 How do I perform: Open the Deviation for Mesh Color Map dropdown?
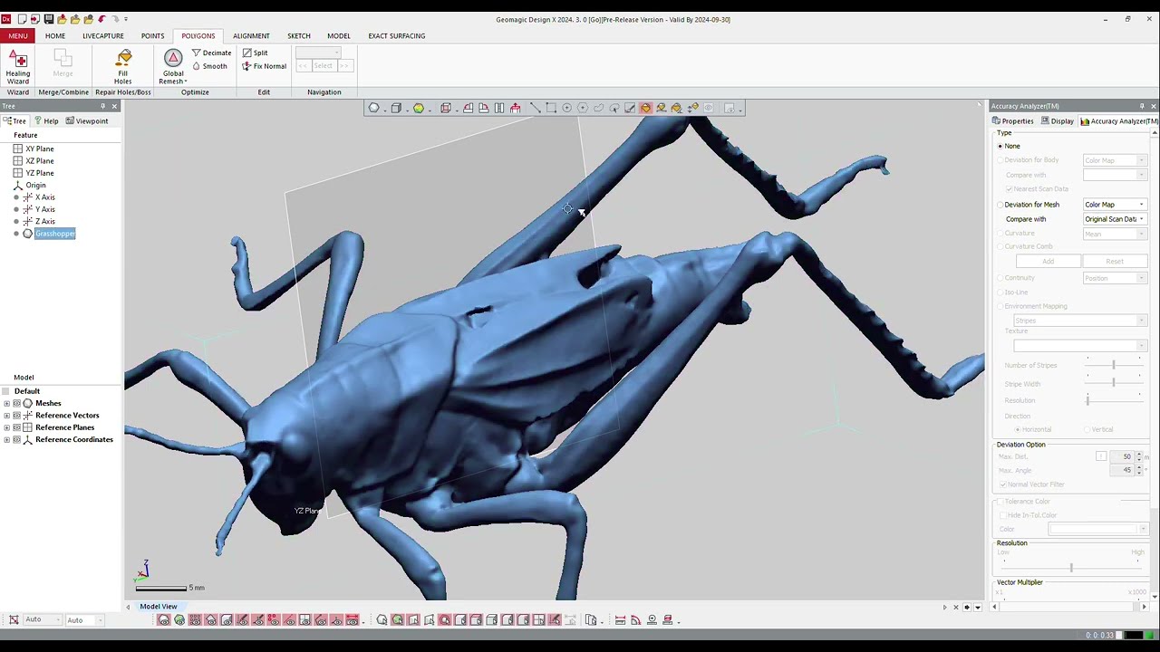pyautogui.click(x=1115, y=205)
